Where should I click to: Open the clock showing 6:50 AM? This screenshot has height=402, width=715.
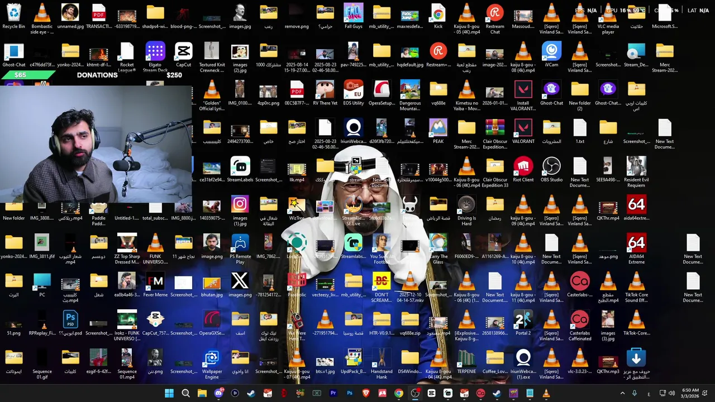690,394
